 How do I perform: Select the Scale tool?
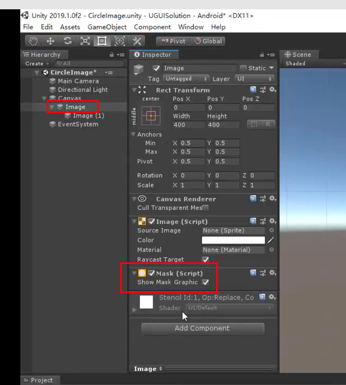tap(85, 41)
